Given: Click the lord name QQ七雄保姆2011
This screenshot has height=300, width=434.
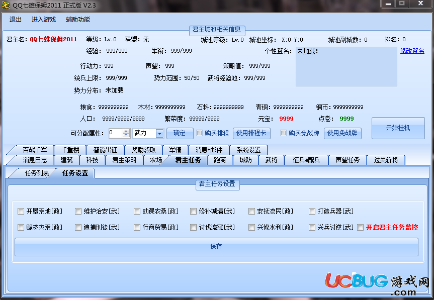Looking at the screenshot, I should (x=53, y=39).
